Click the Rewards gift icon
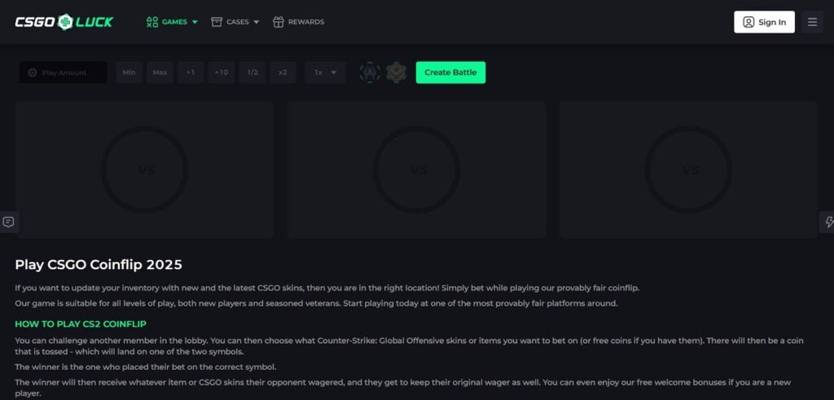The image size is (834, 400). click(x=279, y=22)
